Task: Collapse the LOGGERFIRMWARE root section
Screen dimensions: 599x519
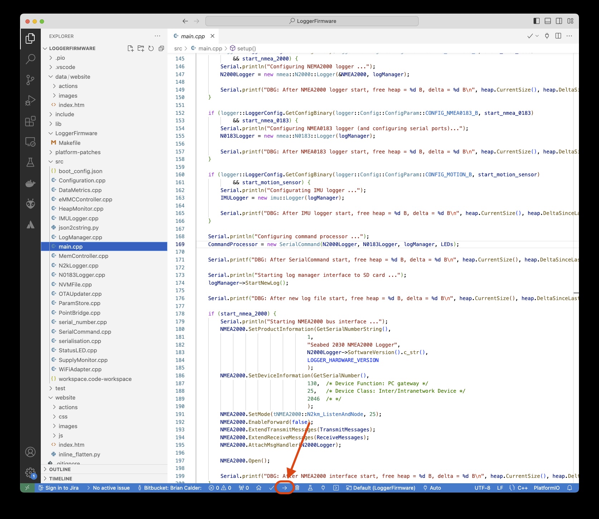Action: [72, 48]
